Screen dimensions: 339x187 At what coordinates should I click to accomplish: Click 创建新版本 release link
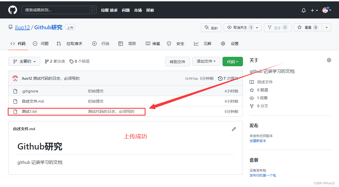pos(258,141)
